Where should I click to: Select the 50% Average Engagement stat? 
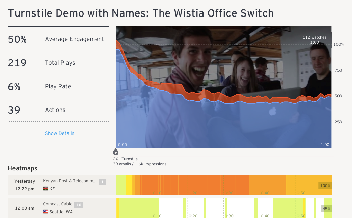click(58, 39)
